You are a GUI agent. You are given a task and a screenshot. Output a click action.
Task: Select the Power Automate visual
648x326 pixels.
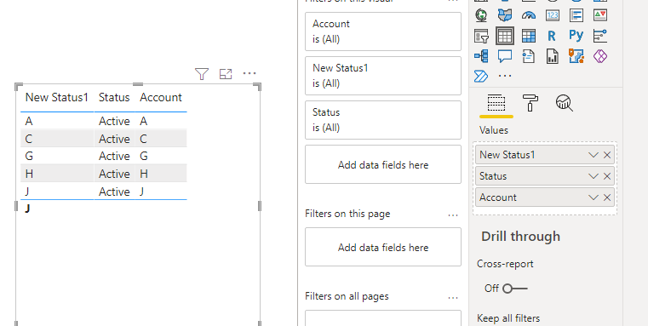pyautogui.click(x=481, y=77)
